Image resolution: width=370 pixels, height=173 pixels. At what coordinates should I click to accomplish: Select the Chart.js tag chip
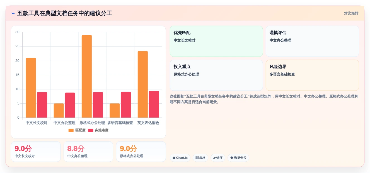180,158
